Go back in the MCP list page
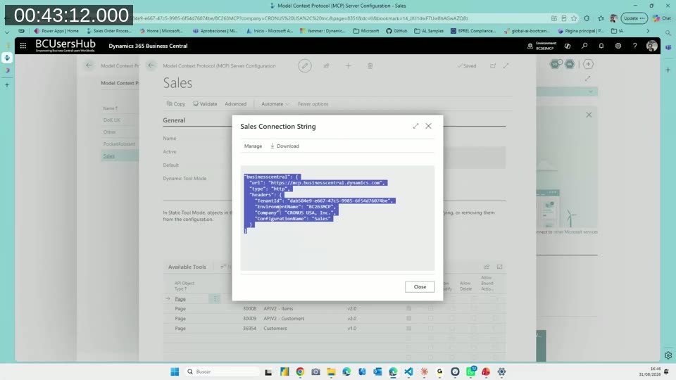Image resolution: width=676 pixels, height=380 pixels. tap(89, 65)
